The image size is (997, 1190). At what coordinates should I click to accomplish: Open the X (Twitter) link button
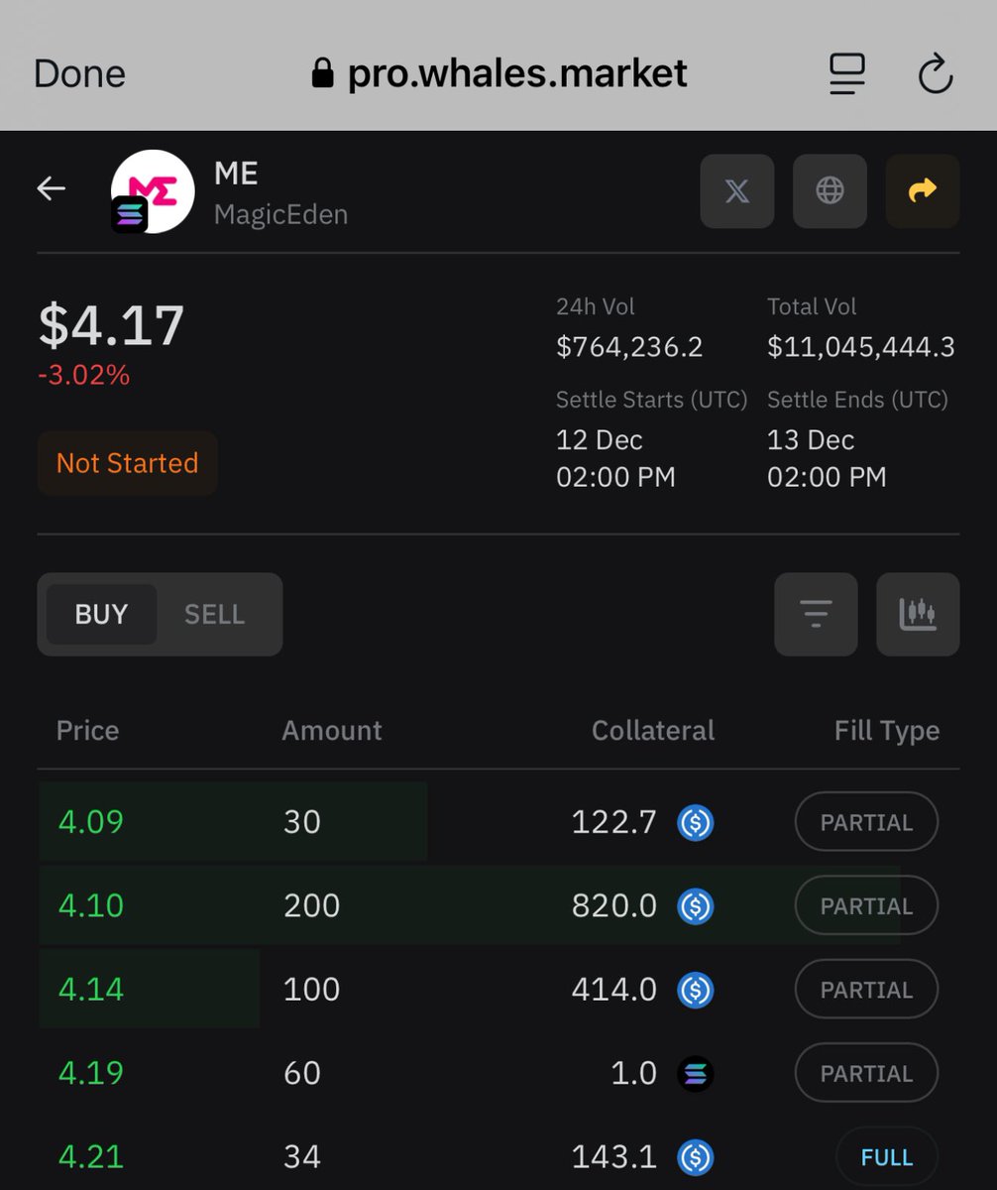737,190
